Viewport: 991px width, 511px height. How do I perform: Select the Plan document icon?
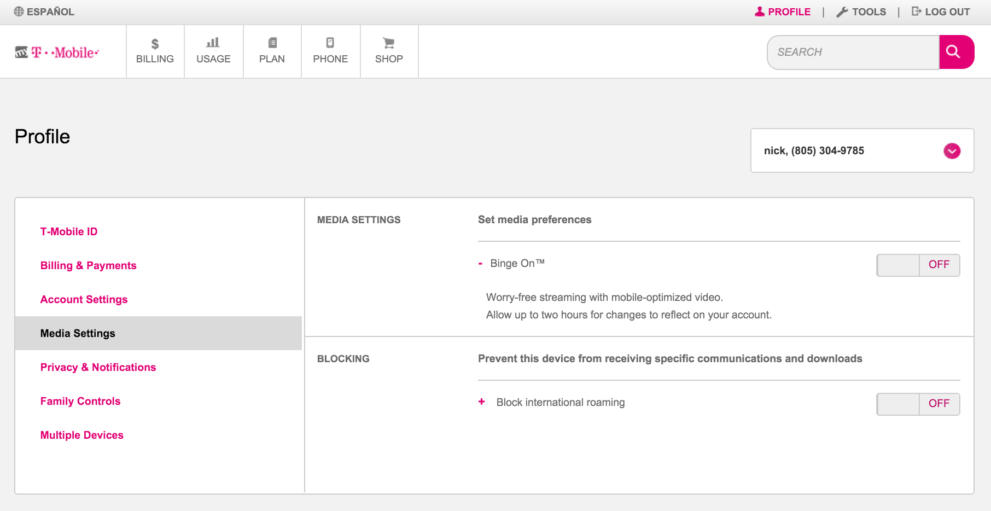(x=272, y=43)
